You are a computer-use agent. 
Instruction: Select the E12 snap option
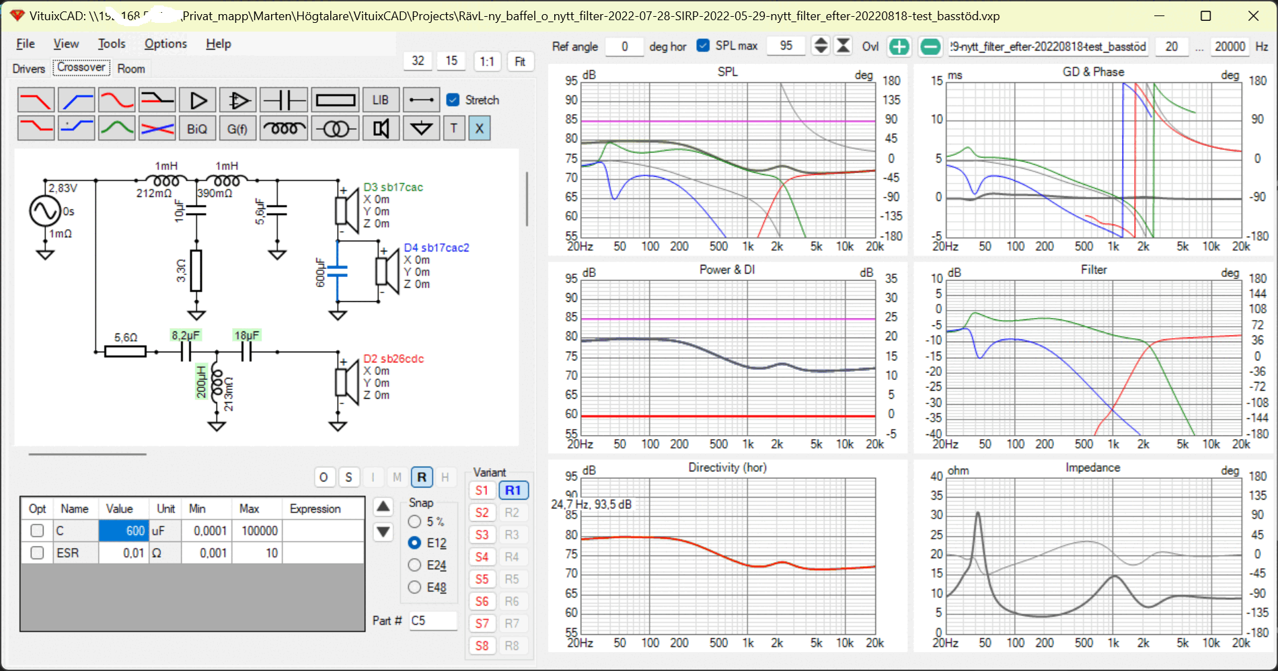point(414,543)
